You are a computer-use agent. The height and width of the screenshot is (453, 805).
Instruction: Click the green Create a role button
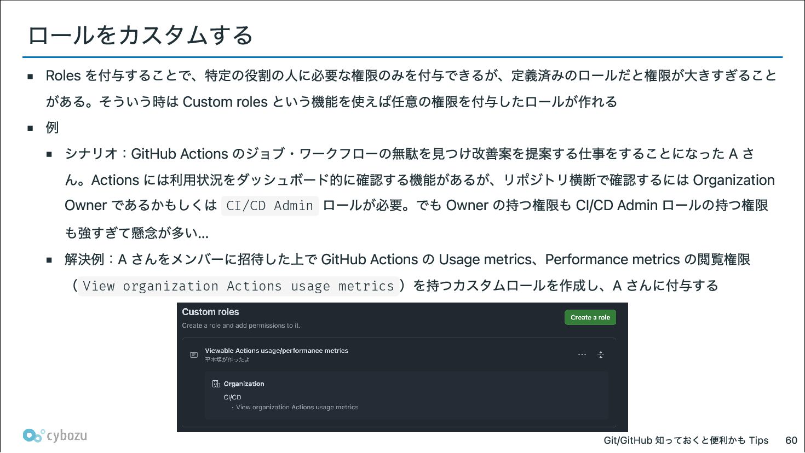coord(590,317)
